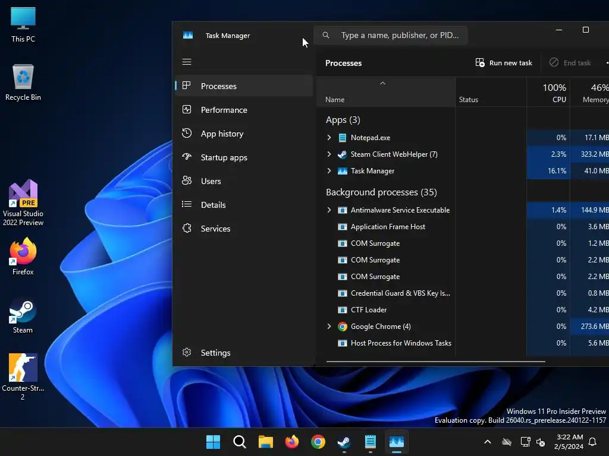The width and height of the screenshot is (609, 456).
Task: Open taskbar Search
Action: click(x=239, y=442)
